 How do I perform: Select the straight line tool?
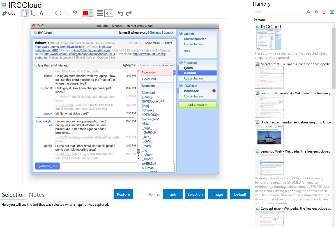tap(67, 13)
